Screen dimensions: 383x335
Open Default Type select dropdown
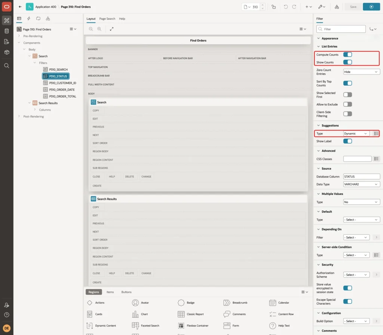pos(362,220)
